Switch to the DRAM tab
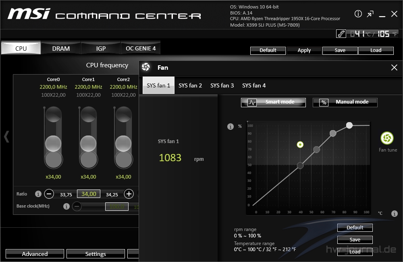The width and height of the screenshot is (403, 262). 61,48
